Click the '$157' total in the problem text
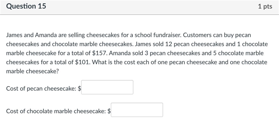This screenshot has width=279, height=138. click(x=99, y=53)
